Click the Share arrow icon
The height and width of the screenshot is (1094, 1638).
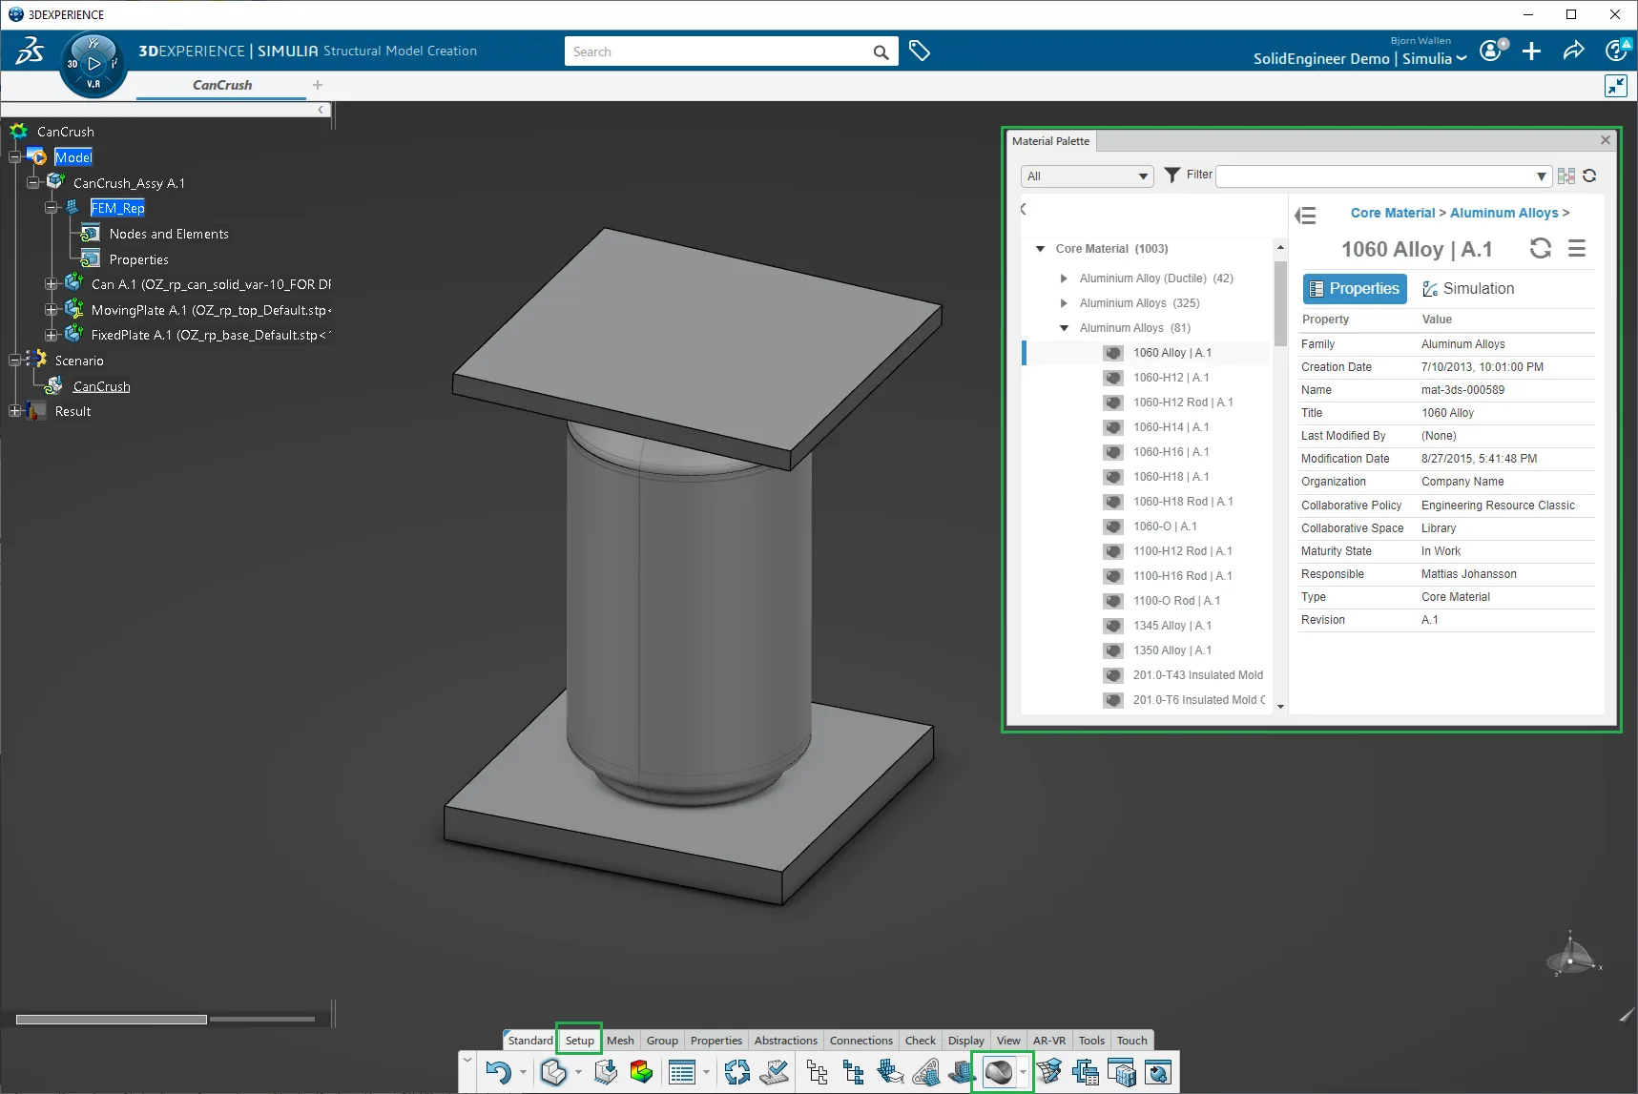pyautogui.click(x=1574, y=51)
